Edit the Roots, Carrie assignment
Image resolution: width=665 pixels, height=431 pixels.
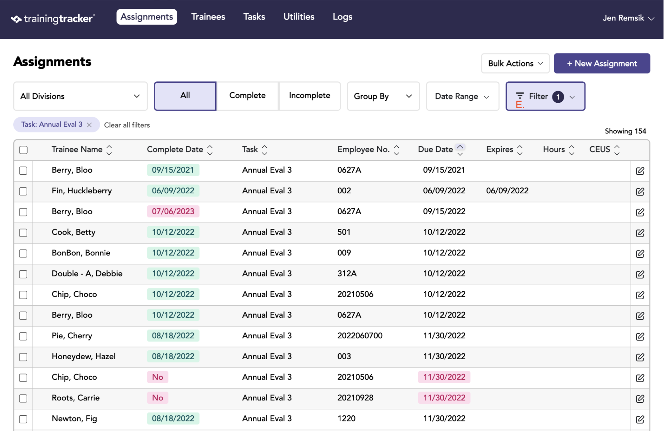point(640,398)
